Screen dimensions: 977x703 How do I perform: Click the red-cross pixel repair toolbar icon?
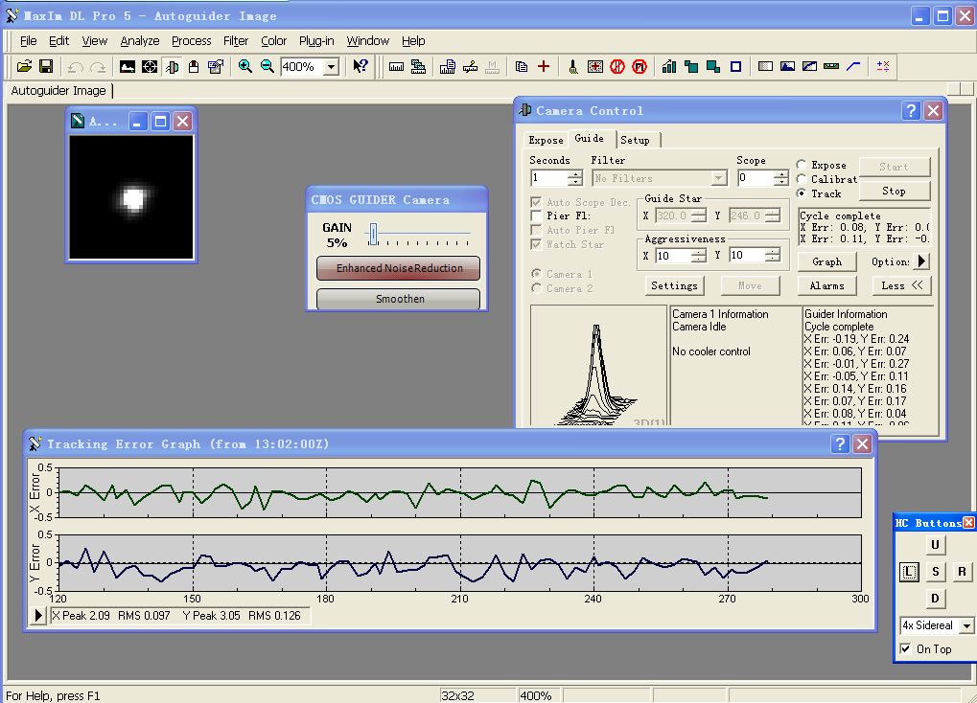[x=595, y=66]
